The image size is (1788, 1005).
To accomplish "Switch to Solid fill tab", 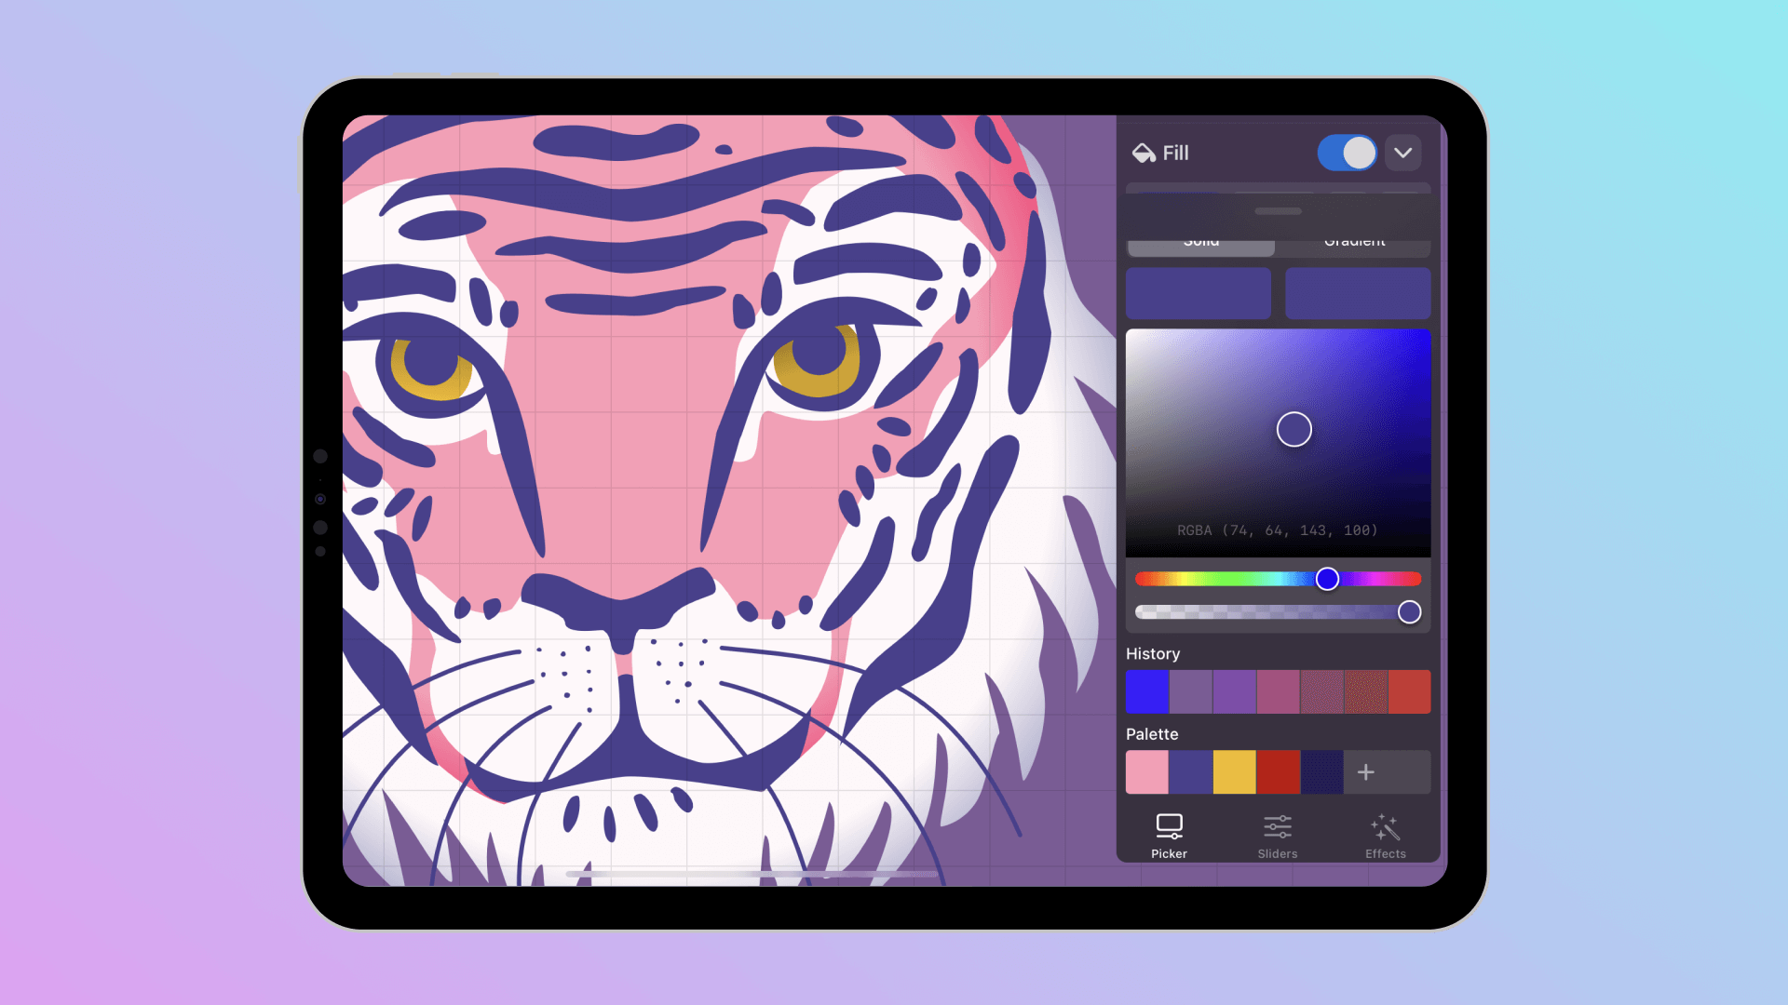I will pos(1199,239).
